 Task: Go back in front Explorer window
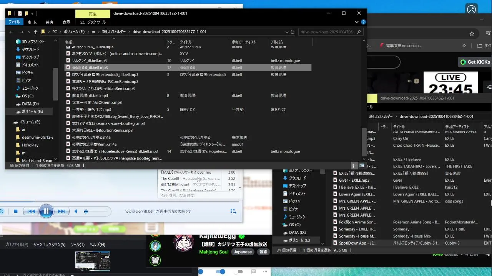point(12,32)
